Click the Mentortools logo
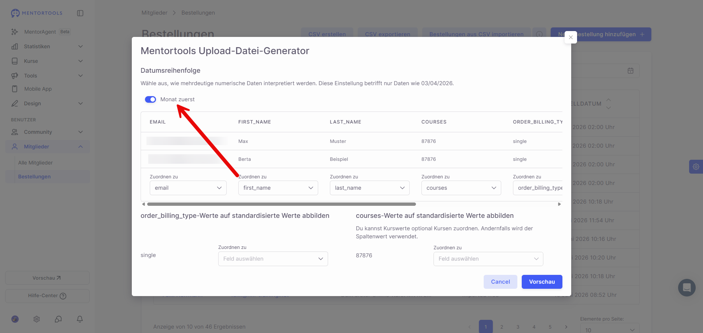Screen dimensions: 703x333 tap(37, 13)
